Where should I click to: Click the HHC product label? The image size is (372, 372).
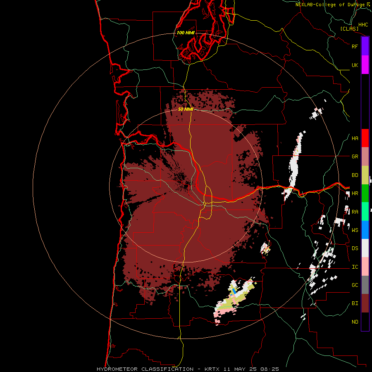pyautogui.click(x=363, y=25)
